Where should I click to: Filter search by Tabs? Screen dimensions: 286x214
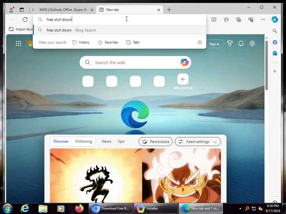click(x=133, y=42)
